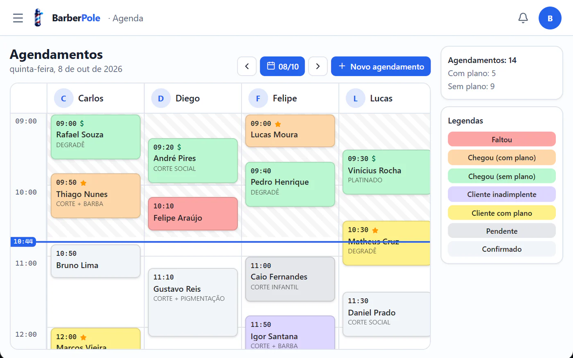Viewport: 573px width, 358px height.
Task: Open the notifications bell
Action: click(x=523, y=18)
